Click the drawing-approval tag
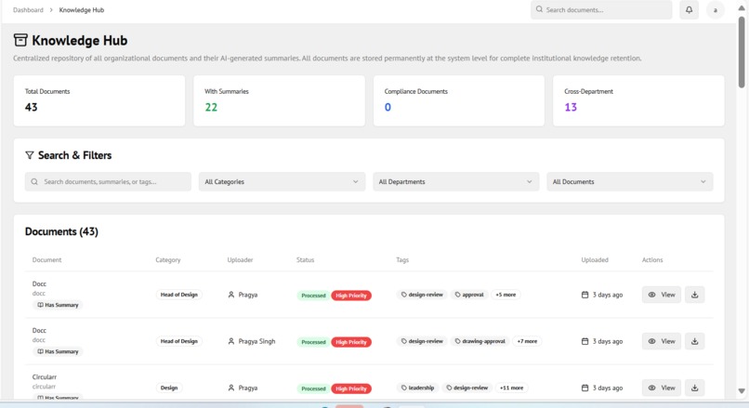This screenshot has height=408, width=749. pos(480,341)
